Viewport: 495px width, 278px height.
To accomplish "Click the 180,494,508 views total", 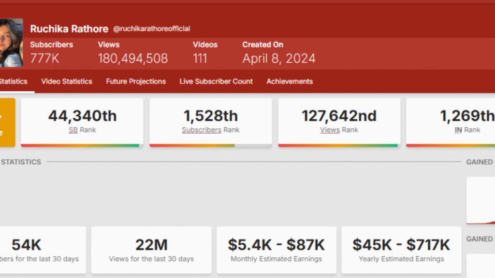I will pyautogui.click(x=133, y=58).
